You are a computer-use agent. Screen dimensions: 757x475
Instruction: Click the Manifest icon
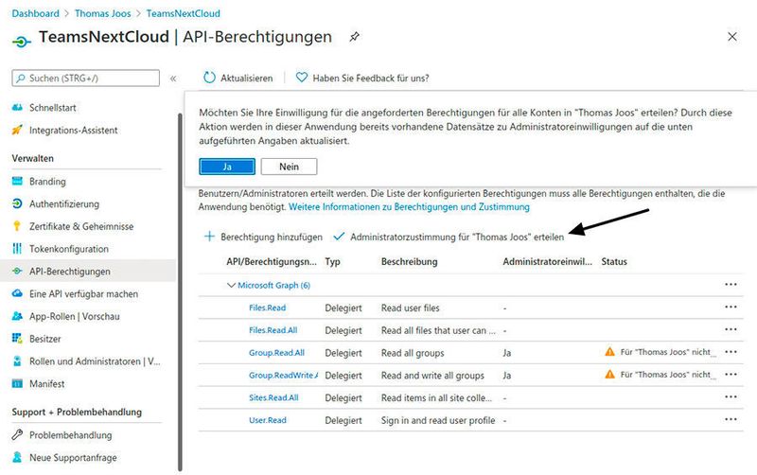click(17, 384)
